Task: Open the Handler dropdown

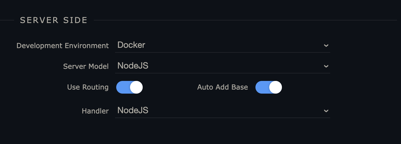Action: 222,111
